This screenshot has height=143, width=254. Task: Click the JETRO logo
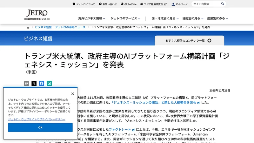click(37, 15)
